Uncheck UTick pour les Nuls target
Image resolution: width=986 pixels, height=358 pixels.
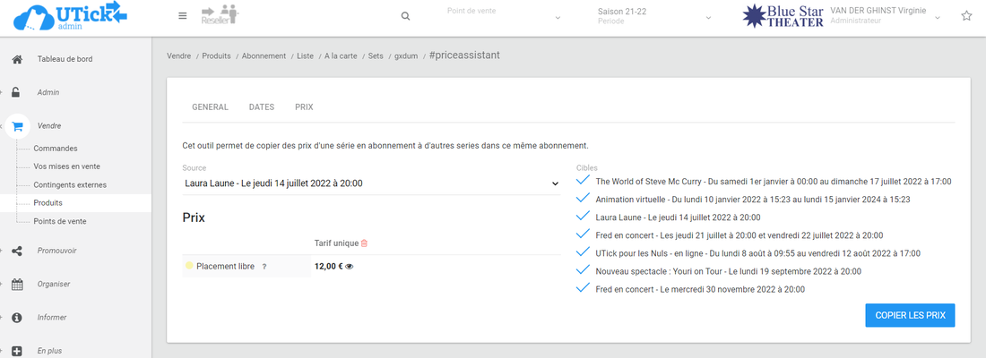582,252
